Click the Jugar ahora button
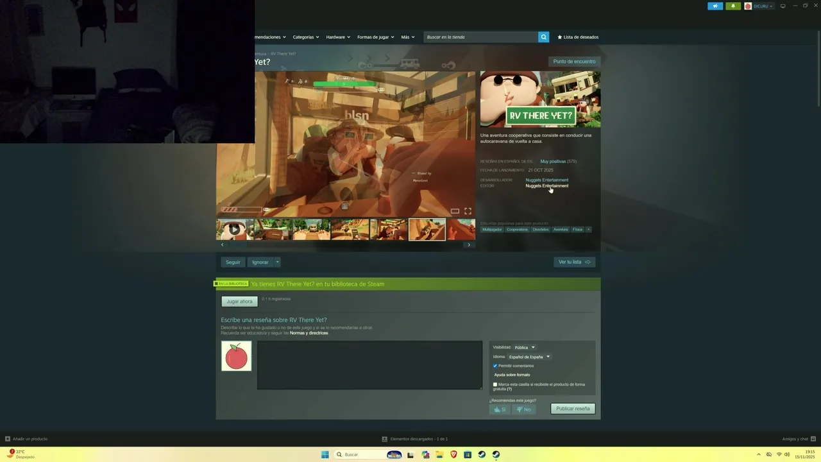This screenshot has width=821, height=462. (239, 302)
